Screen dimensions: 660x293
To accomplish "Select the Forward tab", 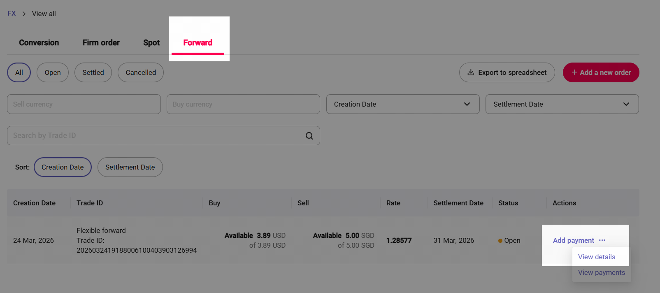I will coord(198,43).
